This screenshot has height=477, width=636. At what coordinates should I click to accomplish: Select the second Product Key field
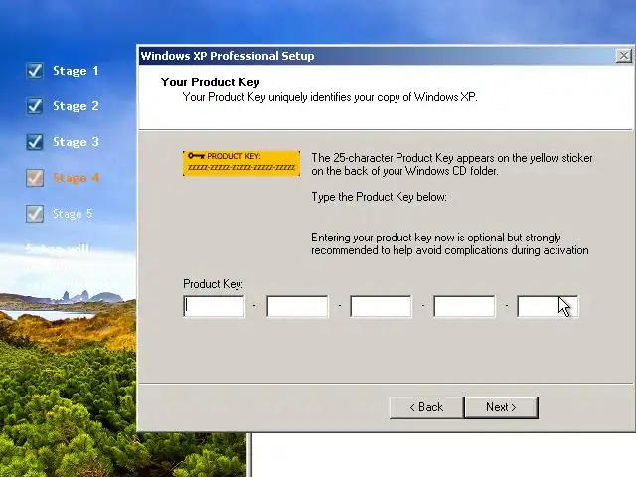pos(297,306)
